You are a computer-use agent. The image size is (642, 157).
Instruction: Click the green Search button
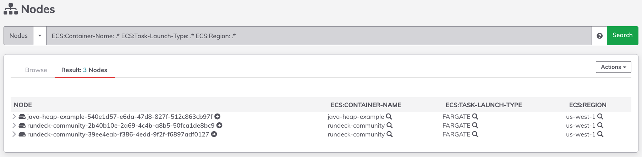[x=622, y=35]
